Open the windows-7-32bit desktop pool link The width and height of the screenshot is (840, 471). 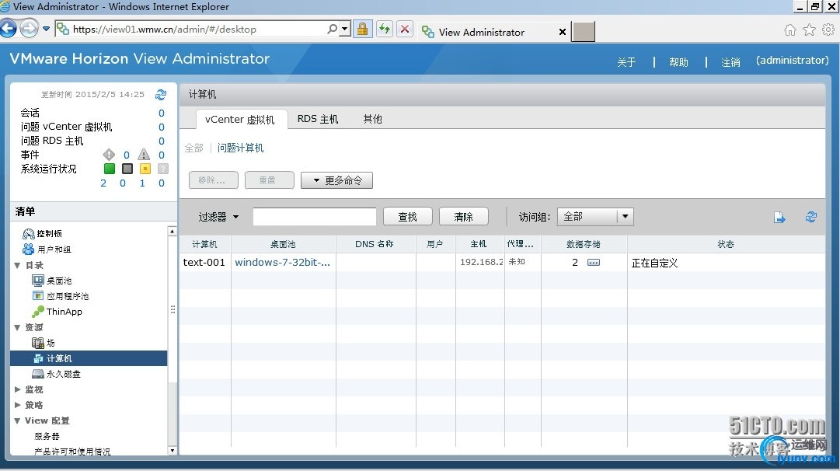282,262
